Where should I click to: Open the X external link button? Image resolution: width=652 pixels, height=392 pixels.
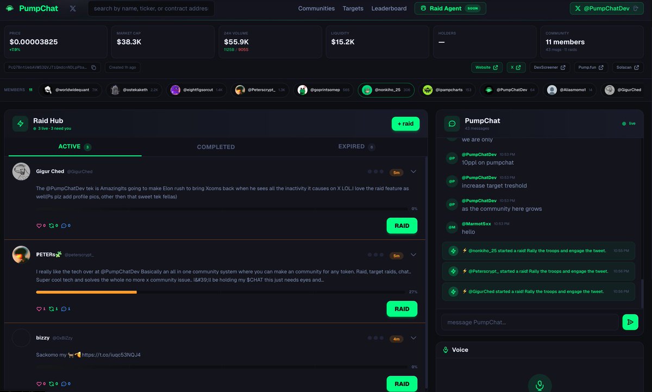tap(516, 68)
